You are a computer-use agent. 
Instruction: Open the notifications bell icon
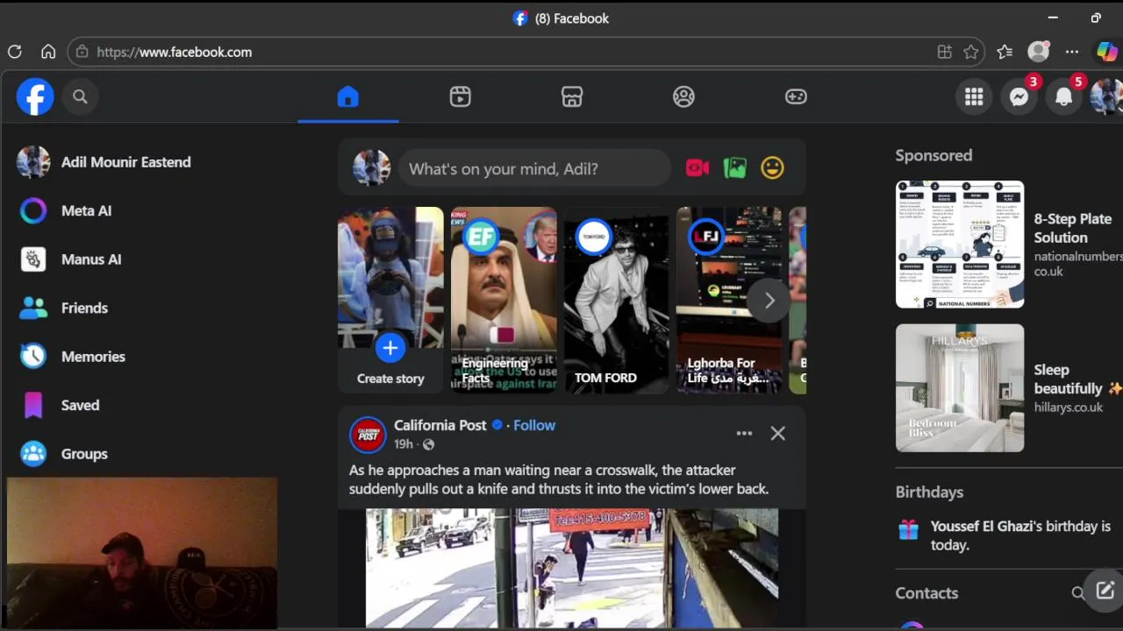coord(1063,96)
